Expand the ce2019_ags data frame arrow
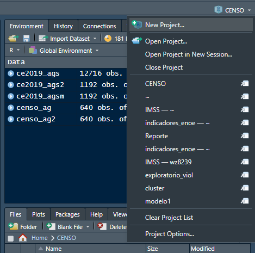 click(x=11, y=73)
